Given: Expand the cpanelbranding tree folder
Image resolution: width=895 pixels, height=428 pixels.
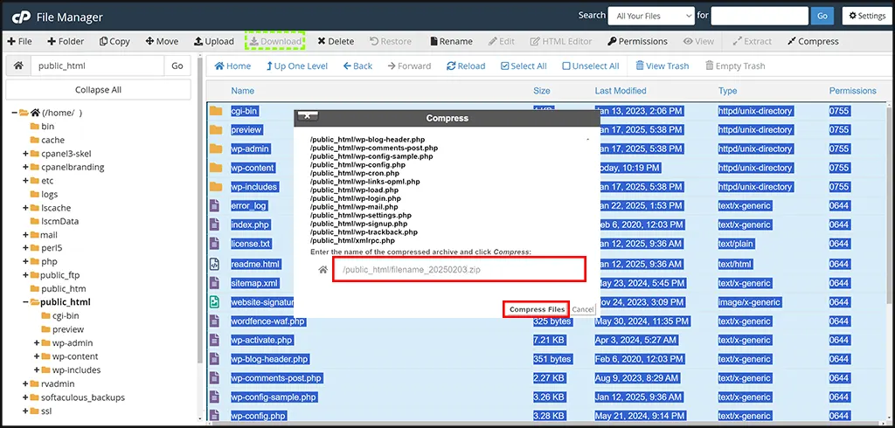Looking at the screenshot, I should click(25, 167).
